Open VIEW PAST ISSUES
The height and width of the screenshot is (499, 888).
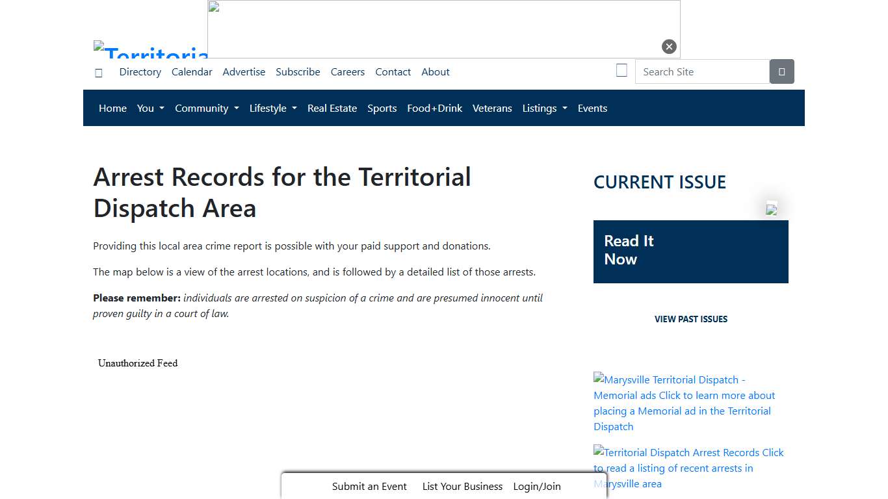[x=690, y=319]
